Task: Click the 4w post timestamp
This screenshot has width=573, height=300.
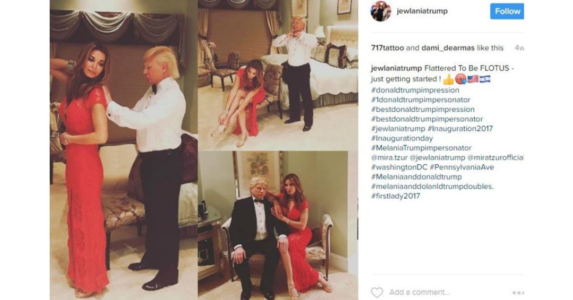Action: [519, 48]
